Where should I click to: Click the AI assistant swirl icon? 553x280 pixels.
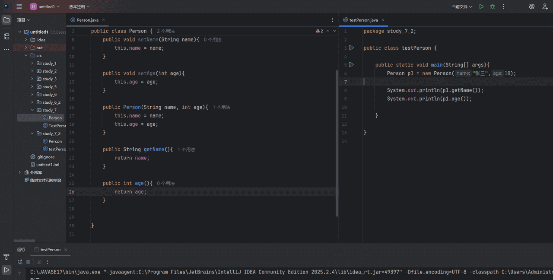tap(532, 6)
